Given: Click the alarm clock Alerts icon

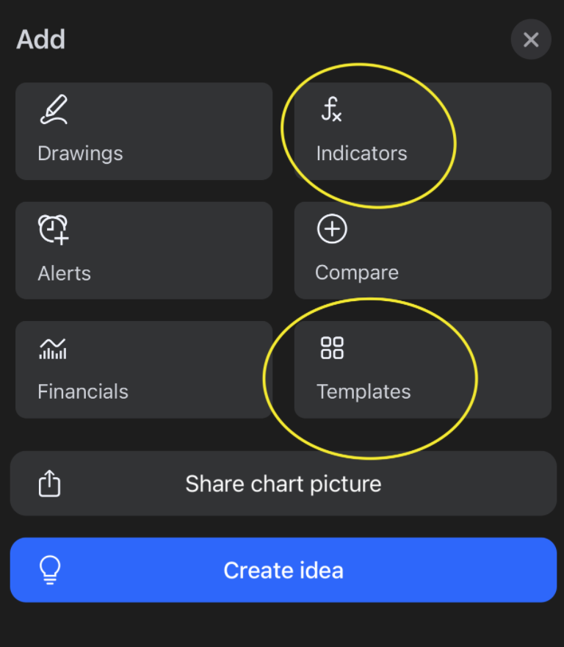Looking at the screenshot, I should [x=53, y=229].
